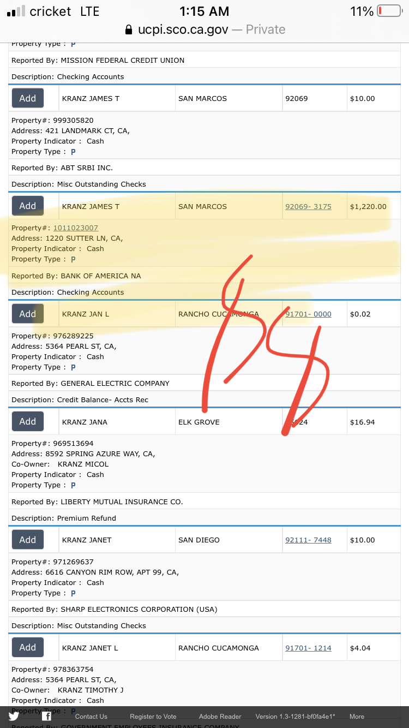The image size is (409, 728).
Task: Select the KRANZ JANET L name cell
Action: pos(117,648)
